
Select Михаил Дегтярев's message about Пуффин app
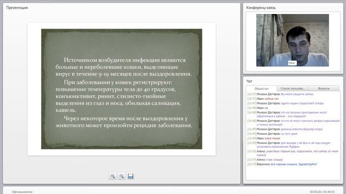click(289, 145)
